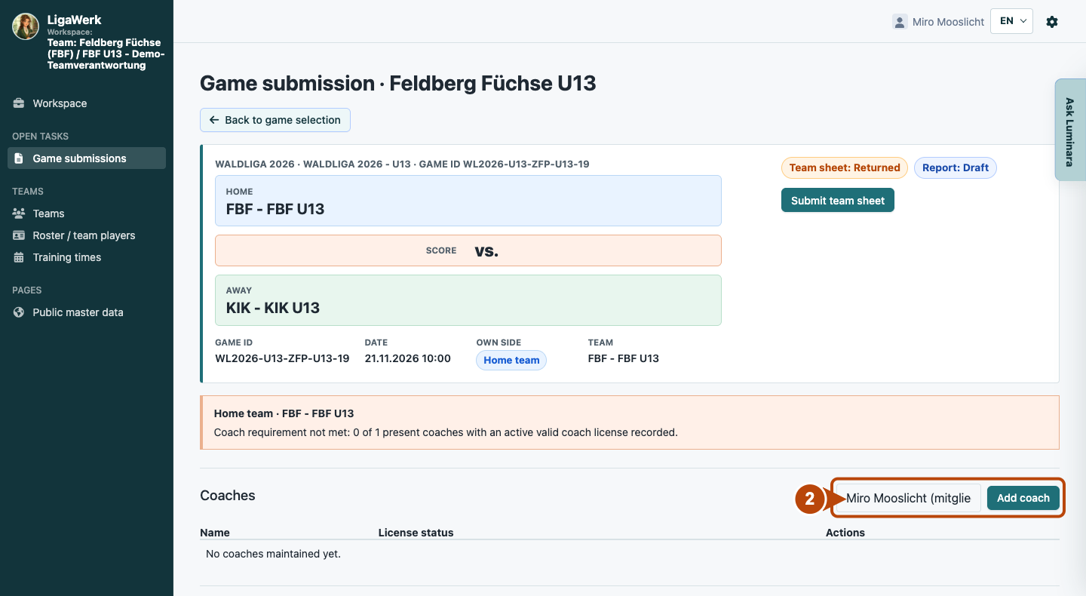Click the Training times calendar icon

[19, 257]
